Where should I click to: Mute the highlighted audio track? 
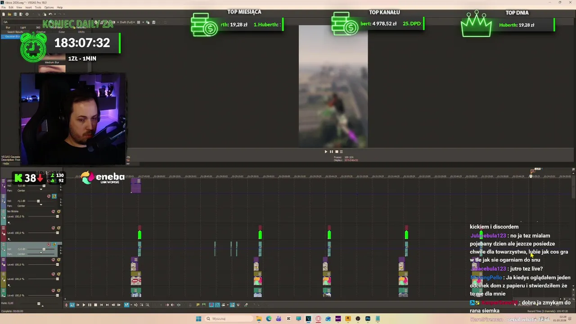click(49, 244)
